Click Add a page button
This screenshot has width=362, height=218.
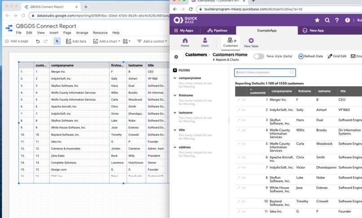pyautogui.click(x=17, y=41)
